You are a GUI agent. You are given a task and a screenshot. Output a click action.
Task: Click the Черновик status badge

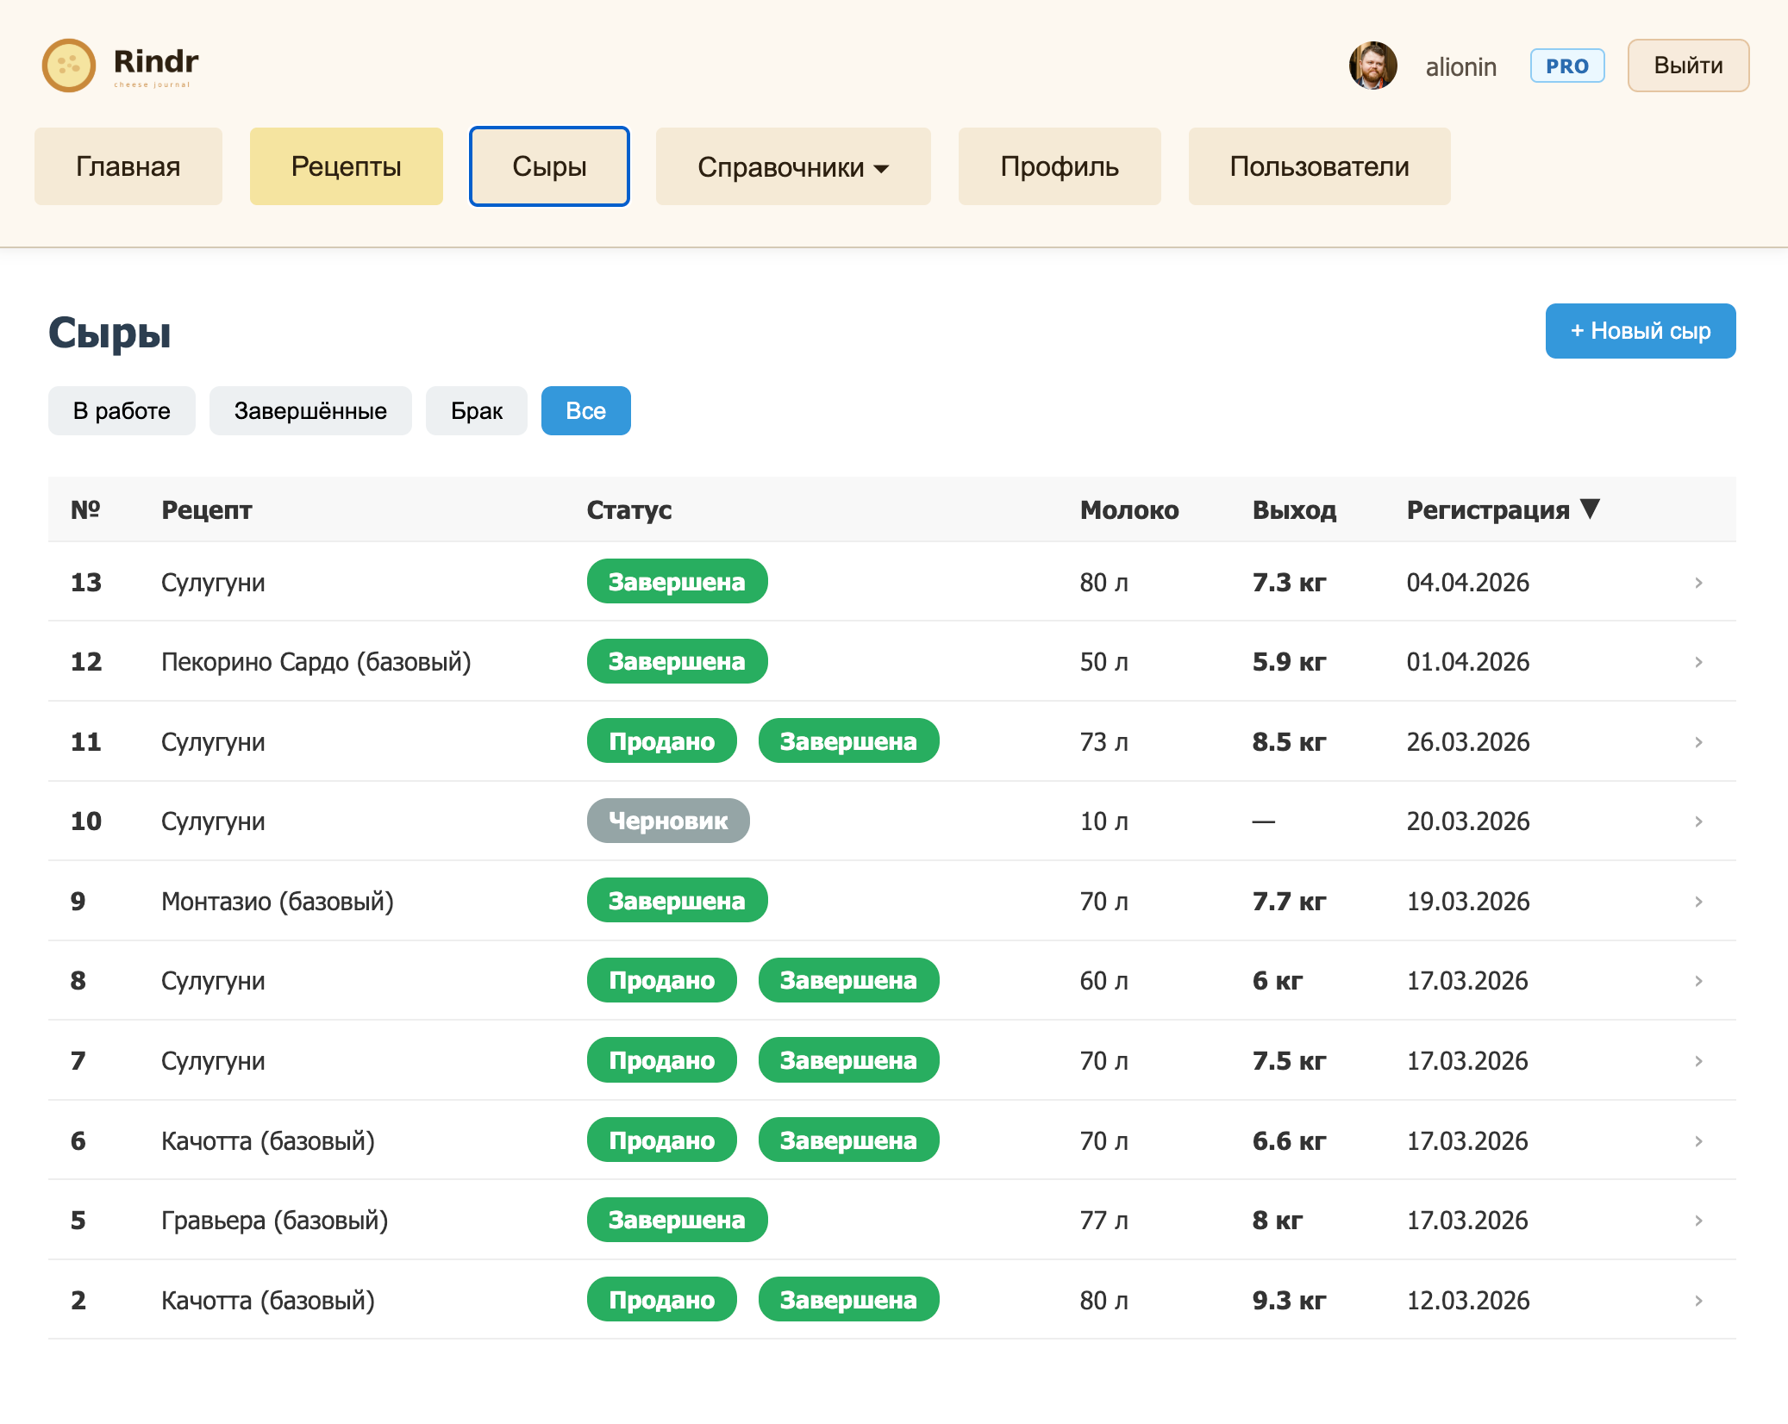point(668,821)
